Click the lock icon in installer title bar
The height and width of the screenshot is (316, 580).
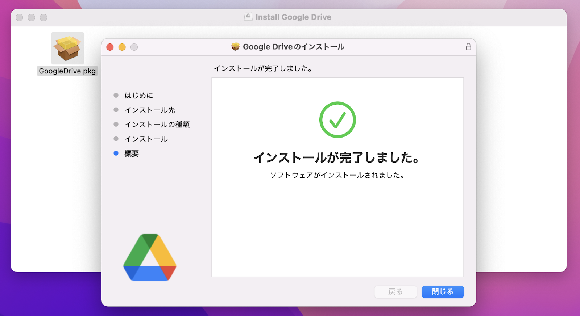click(x=468, y=47)
